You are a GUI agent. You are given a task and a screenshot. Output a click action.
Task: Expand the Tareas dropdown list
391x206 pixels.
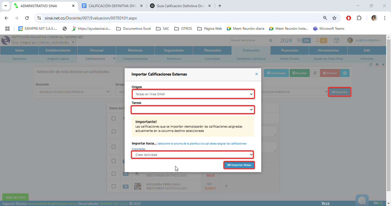point(193,110)
